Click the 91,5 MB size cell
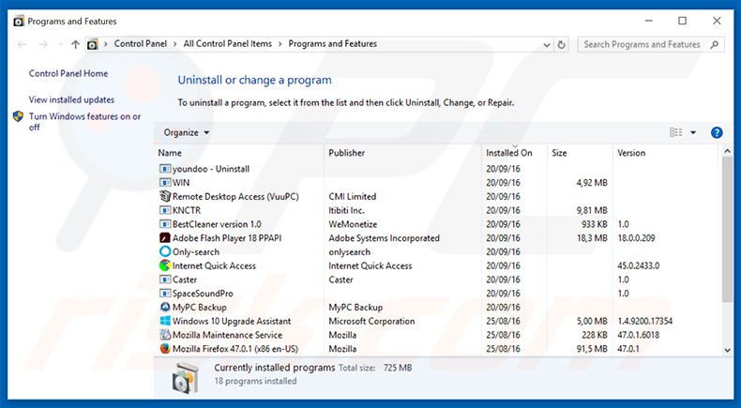Viewport: 741px width, 408px height. [592, 349]
